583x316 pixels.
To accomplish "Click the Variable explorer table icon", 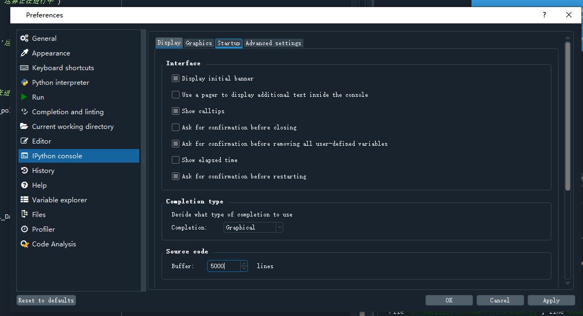I will 24,200.
